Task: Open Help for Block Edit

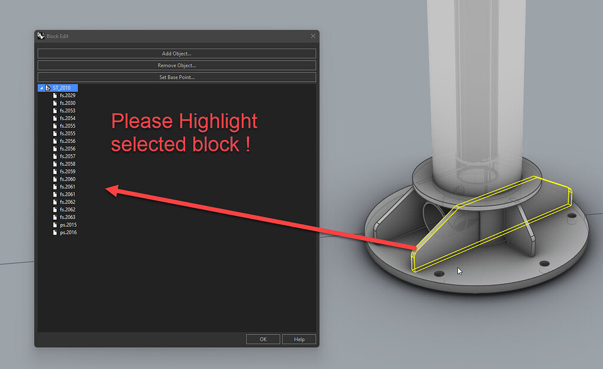Action: coord(299,338)
